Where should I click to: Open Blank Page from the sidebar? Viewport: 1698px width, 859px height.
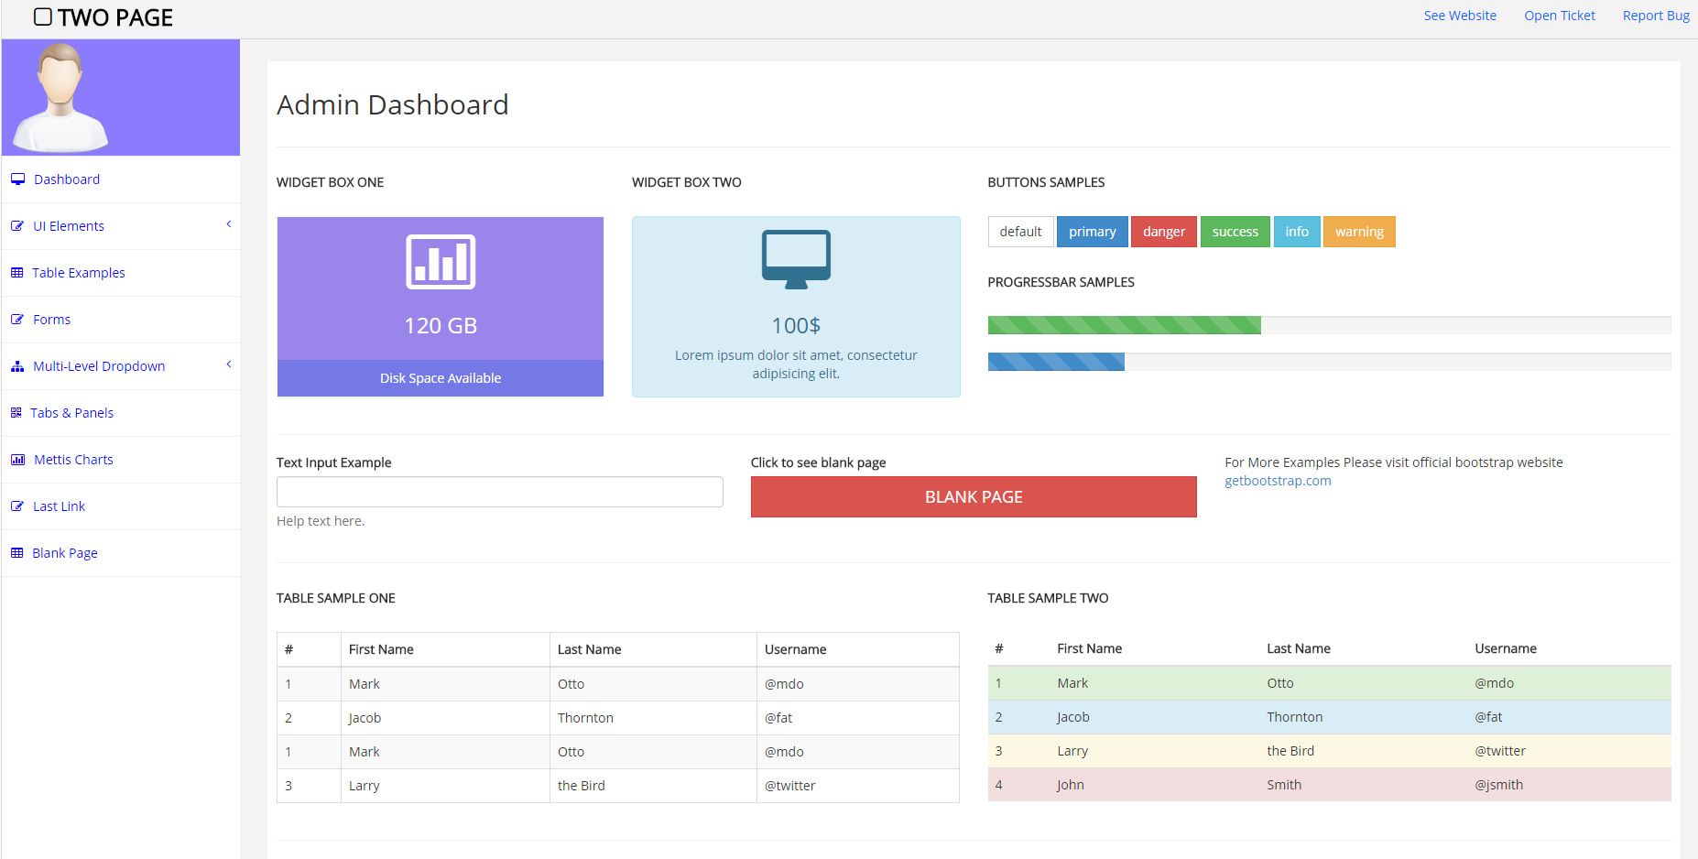click(x=64, y=553)
